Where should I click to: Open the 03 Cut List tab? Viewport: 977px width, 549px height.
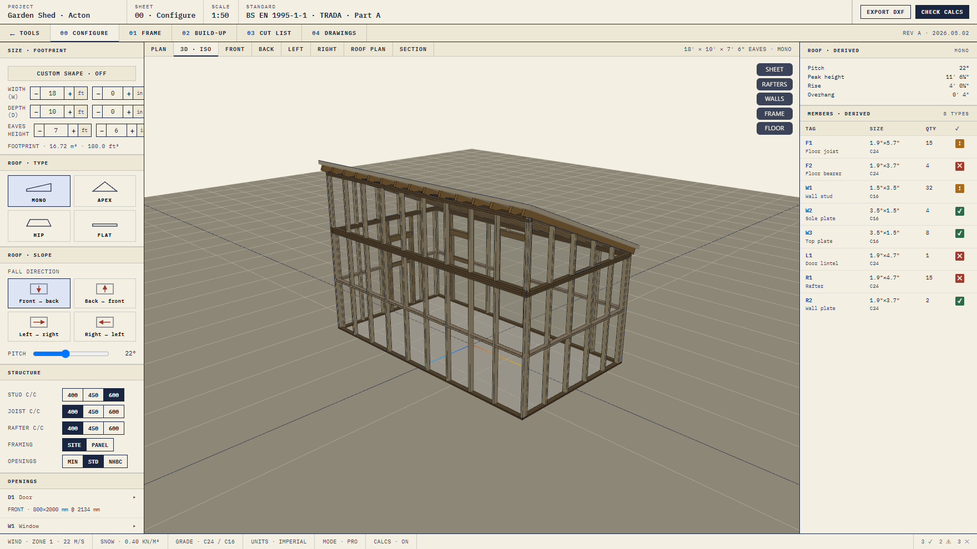269,33
